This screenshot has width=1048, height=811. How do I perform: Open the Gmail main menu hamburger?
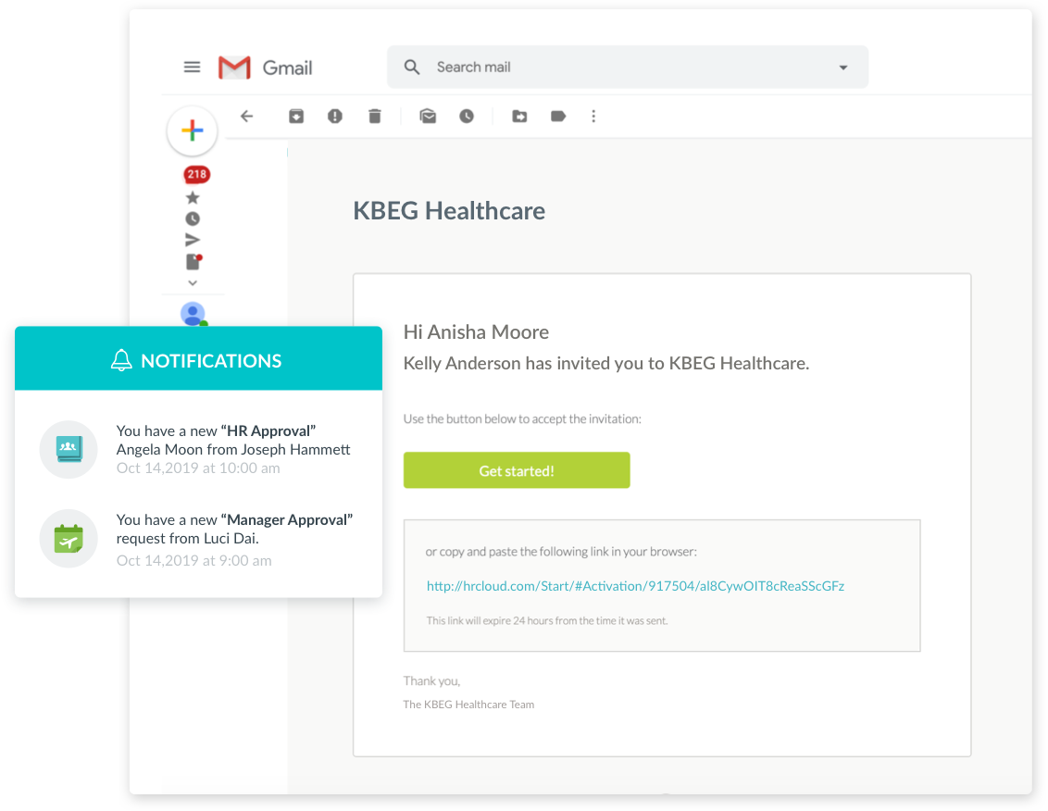point(192,67)
